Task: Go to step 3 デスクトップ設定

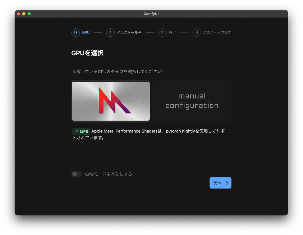Action: point(212,33)
